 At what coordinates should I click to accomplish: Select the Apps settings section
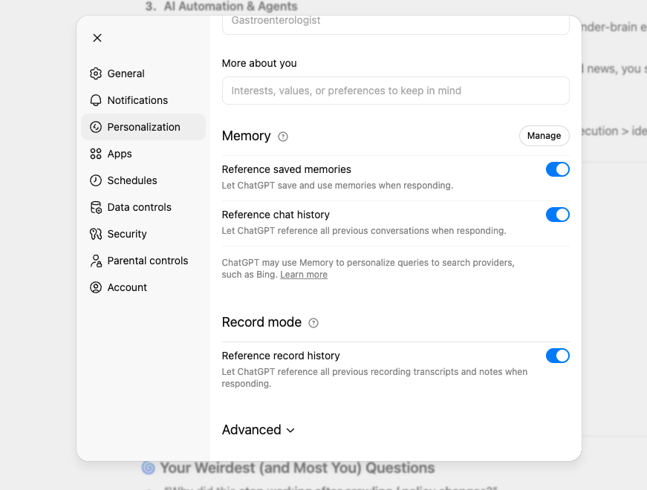click(x=143, y=154)
